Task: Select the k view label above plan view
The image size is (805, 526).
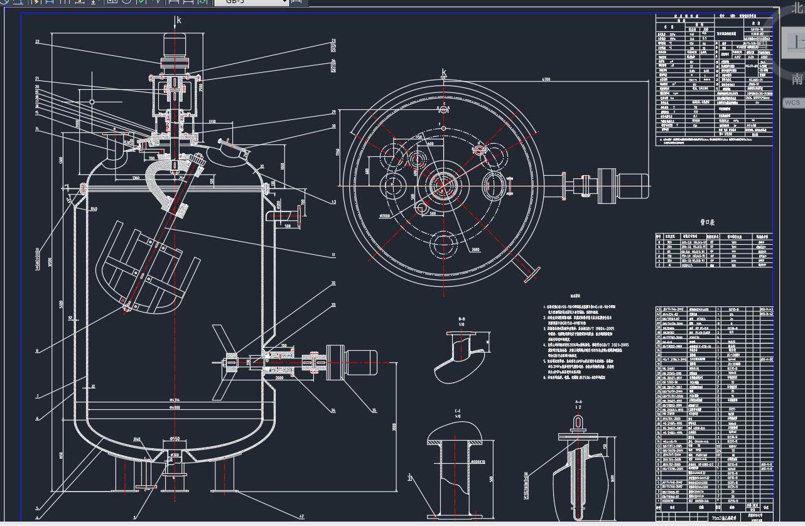Action: coord(444,73)
